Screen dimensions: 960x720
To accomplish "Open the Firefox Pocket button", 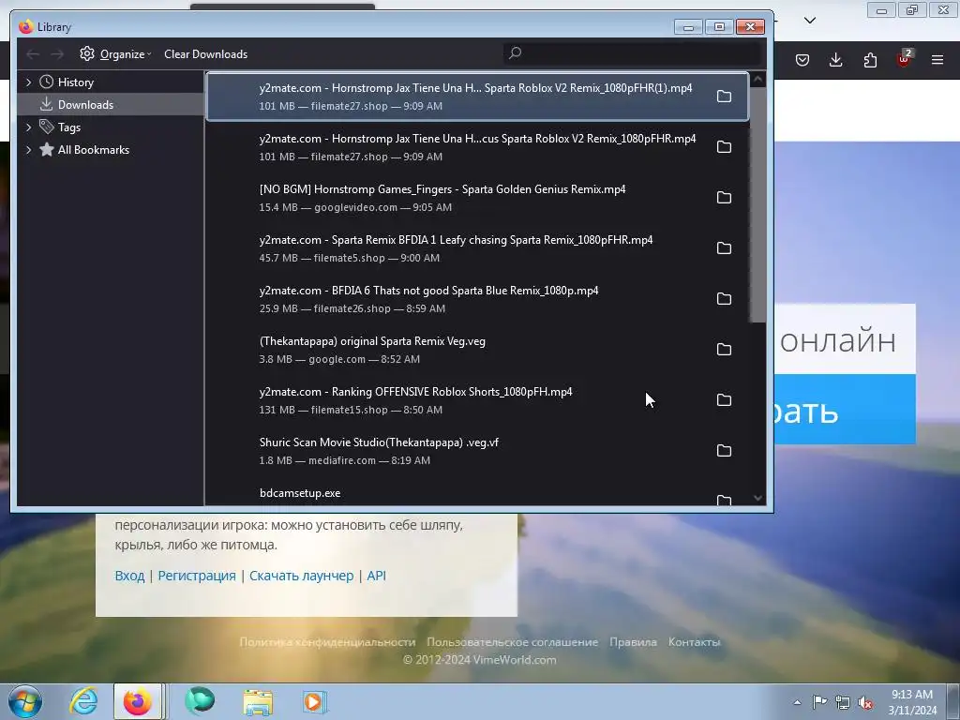I will tap(802, 60).
